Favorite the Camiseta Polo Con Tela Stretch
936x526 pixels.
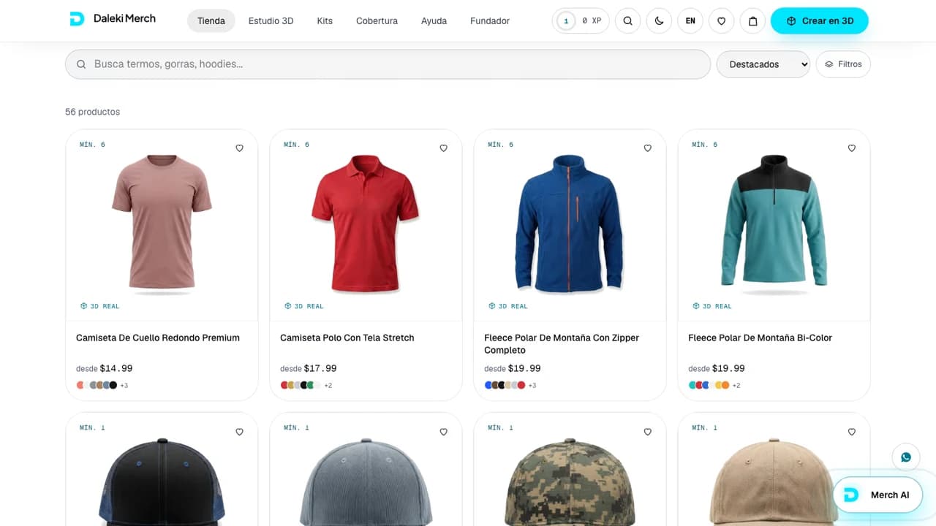[x=443, y=148]
